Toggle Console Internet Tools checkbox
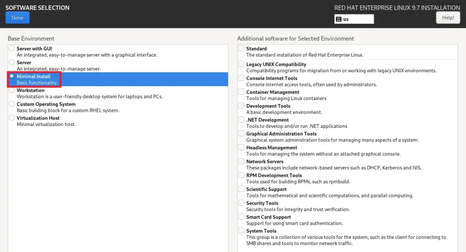Viewport: 466px width, 252px height. click(241, 78)
